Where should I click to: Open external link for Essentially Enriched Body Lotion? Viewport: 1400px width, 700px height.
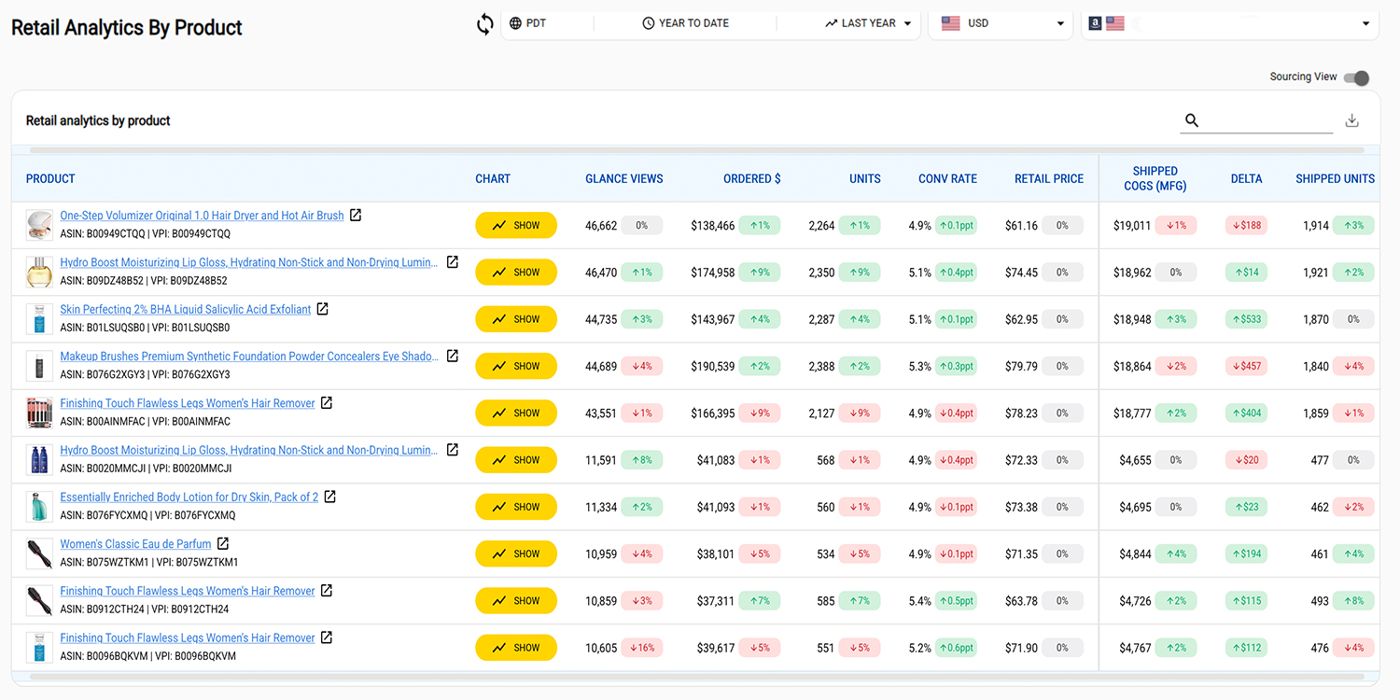[x=329, y=497]
